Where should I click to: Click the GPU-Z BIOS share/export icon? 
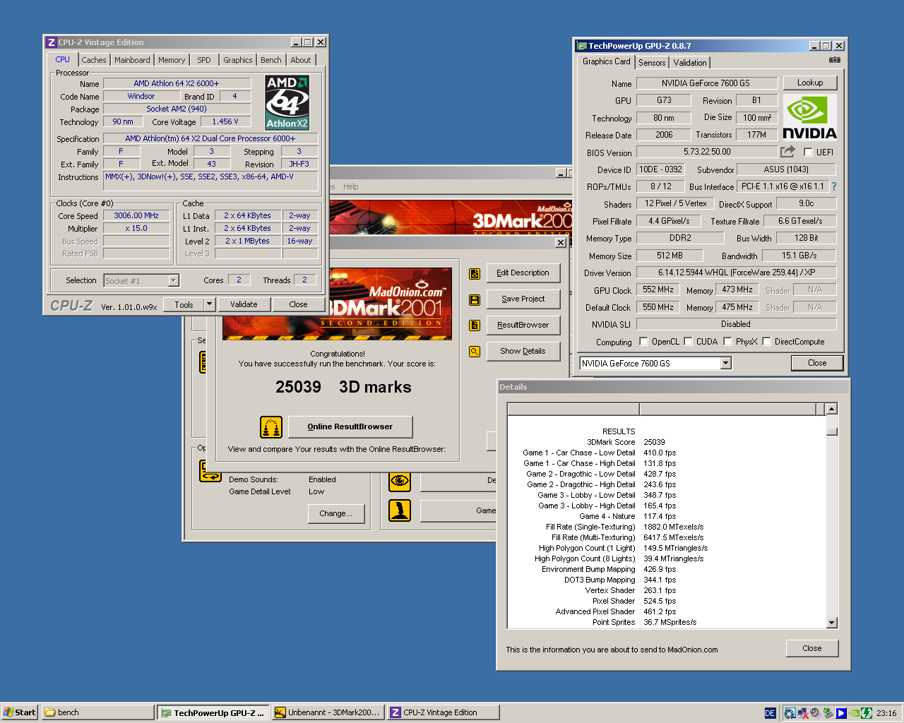[x=787, y=152]
